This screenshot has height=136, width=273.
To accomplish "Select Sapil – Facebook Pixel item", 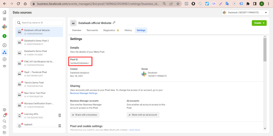I will [x=39, y=74].
